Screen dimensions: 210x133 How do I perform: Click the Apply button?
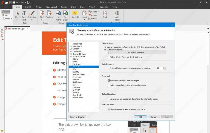pos(167,117)
